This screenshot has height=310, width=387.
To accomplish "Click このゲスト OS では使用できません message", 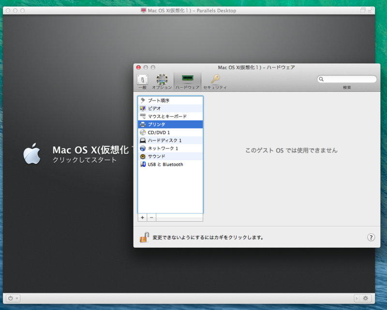I will (291, 150).
